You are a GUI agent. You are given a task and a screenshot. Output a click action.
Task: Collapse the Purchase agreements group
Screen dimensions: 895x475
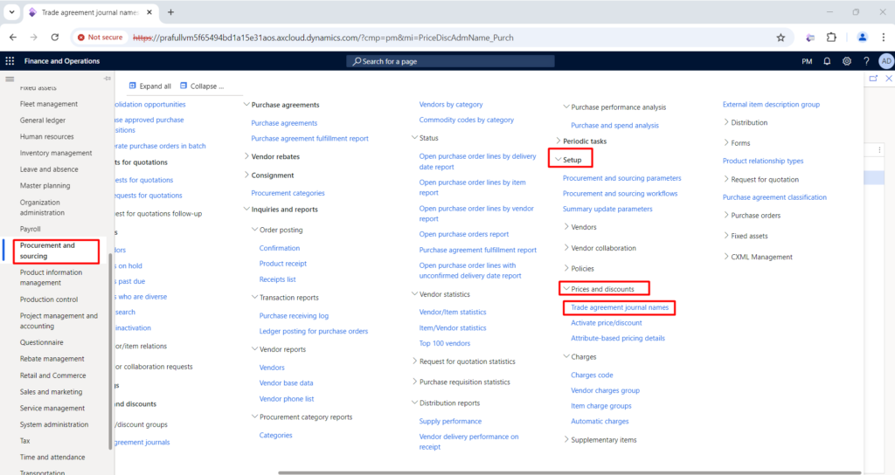246,105
